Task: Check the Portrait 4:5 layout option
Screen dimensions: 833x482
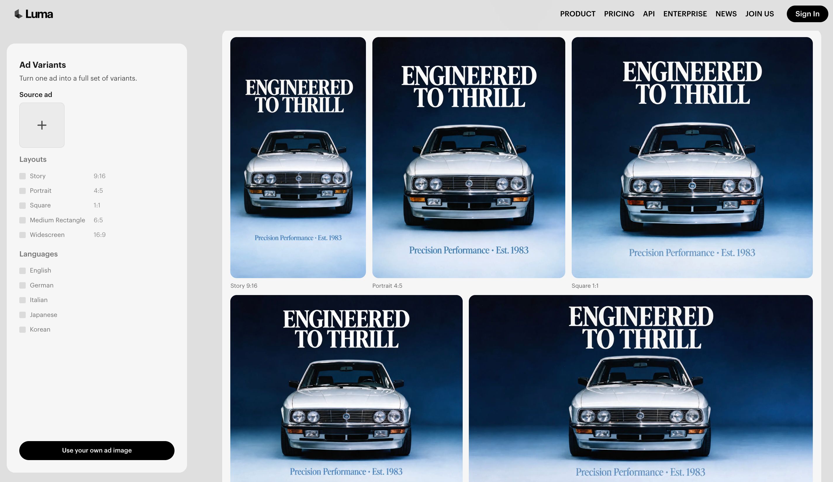Action: 23,191
